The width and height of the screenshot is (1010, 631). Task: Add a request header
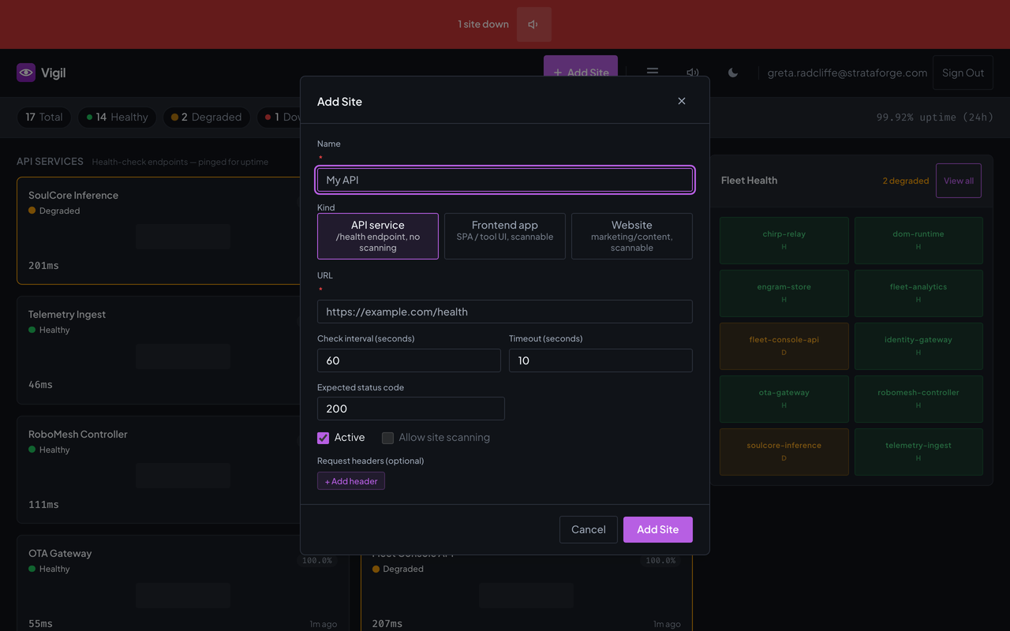click(x=351, y=481)
